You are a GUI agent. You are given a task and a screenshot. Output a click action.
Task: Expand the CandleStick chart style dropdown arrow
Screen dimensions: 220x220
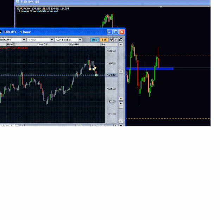click(80, 40)
